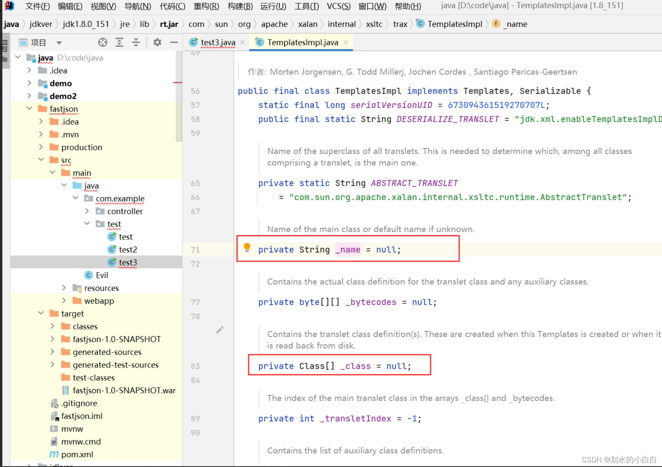Select test-classes folder in tree
Screen dimensions: 662x467
(x=94, y=378)
